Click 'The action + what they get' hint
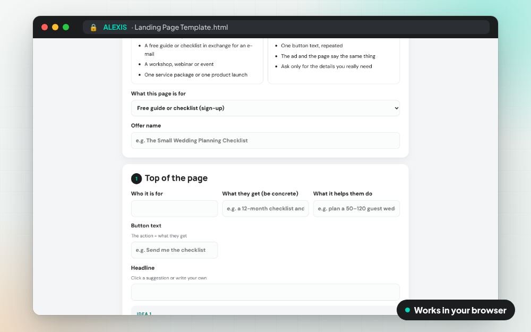The image size is (531, 332). 159,236
